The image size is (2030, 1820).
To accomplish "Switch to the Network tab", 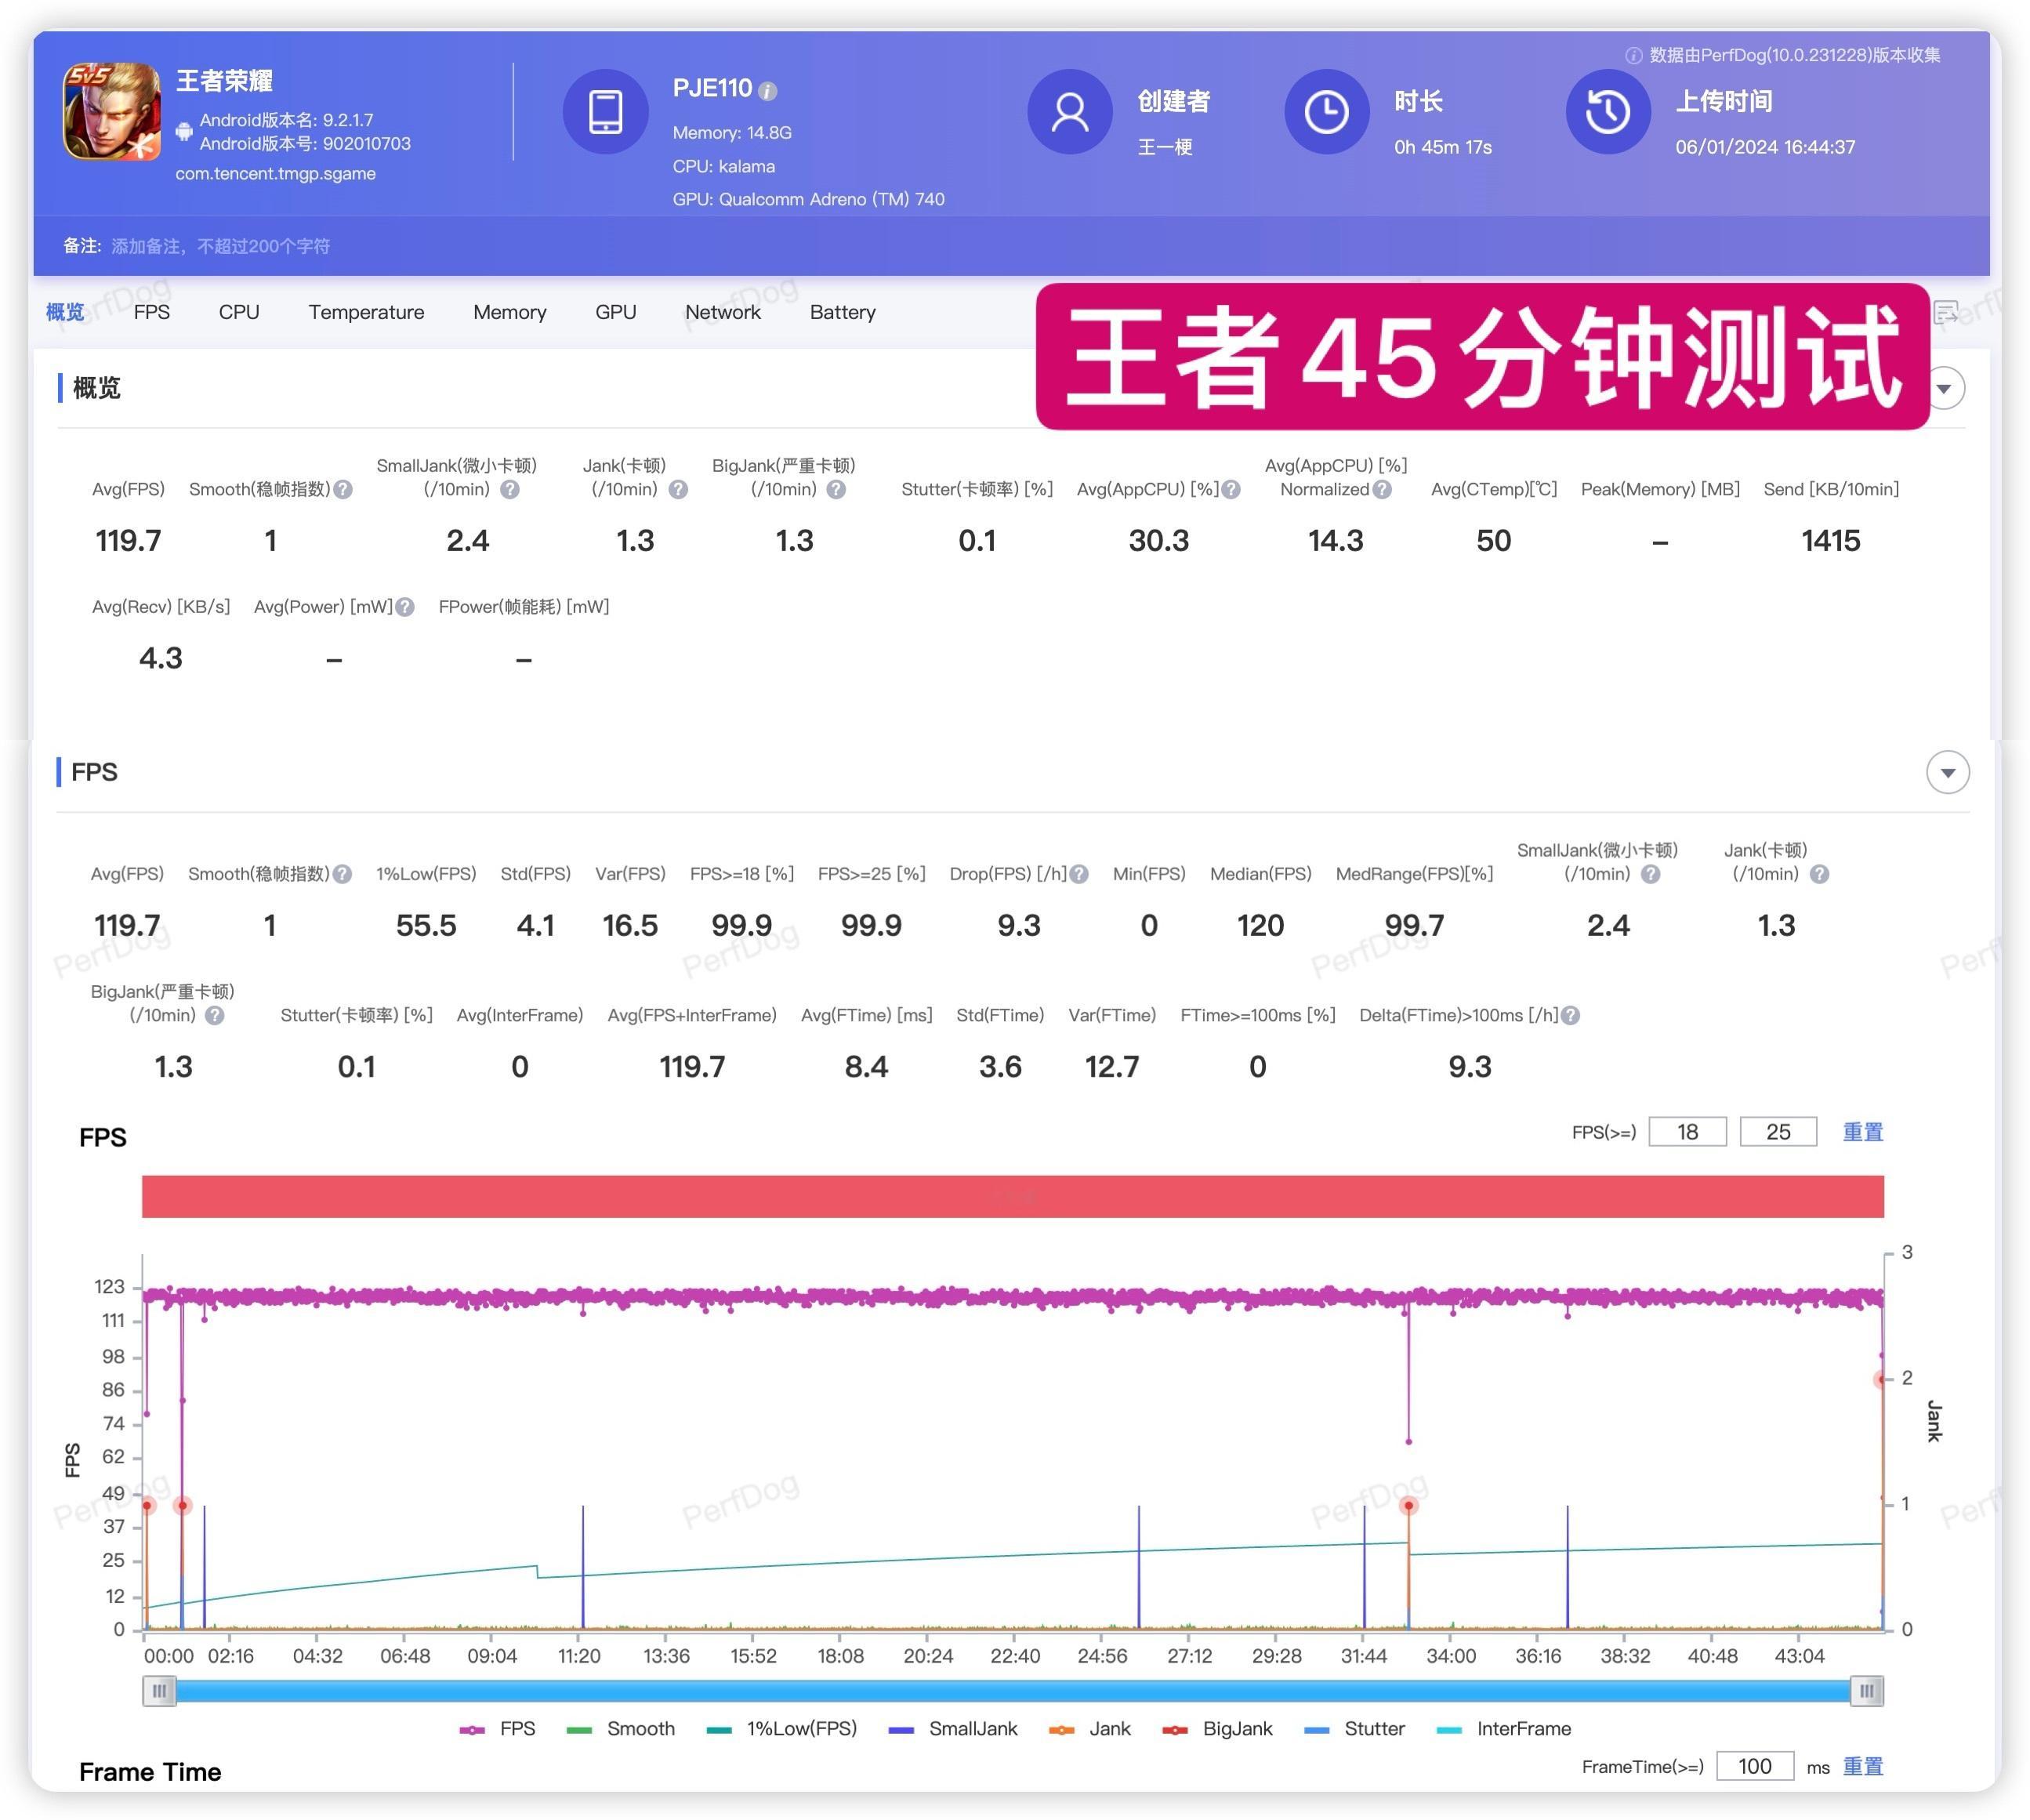I will 723,313.
